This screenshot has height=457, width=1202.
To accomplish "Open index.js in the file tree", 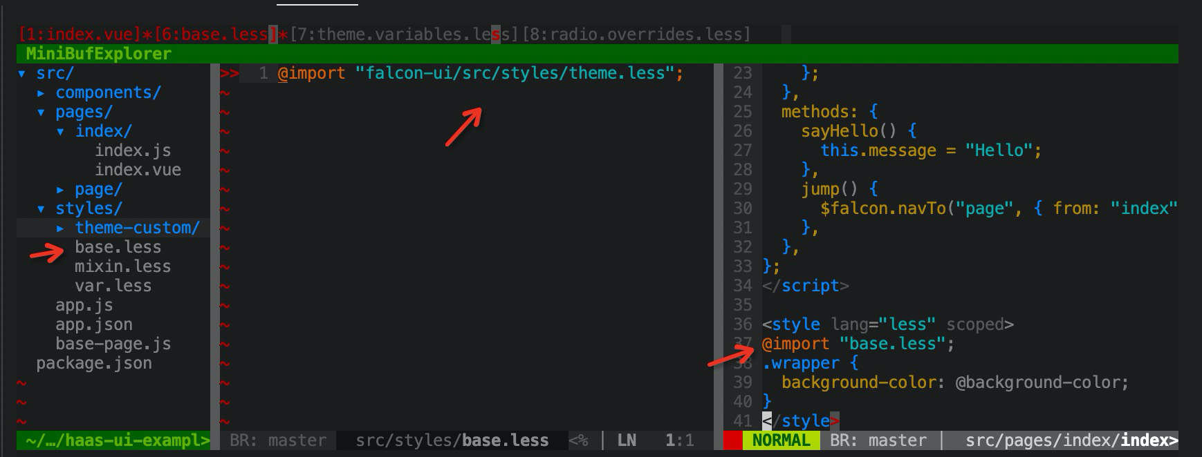I will [x=133, y=150].
